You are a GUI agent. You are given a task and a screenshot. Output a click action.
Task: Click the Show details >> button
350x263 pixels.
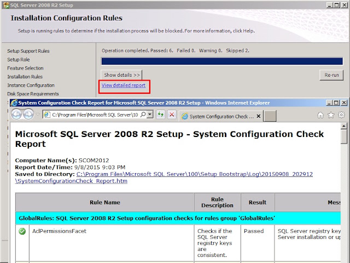click(121, 75)
